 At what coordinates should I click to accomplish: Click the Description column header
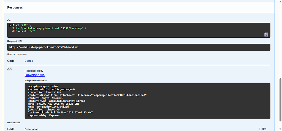pos(31,129)
